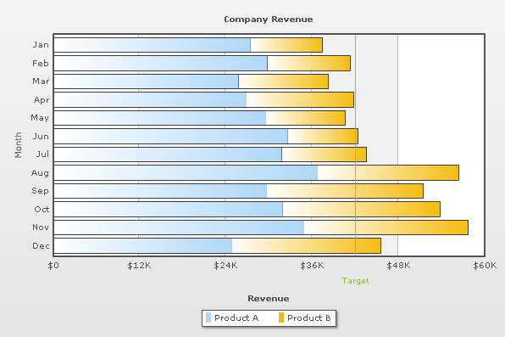Select the Jun Product A blue bar
505x337 pixels.
170,136
